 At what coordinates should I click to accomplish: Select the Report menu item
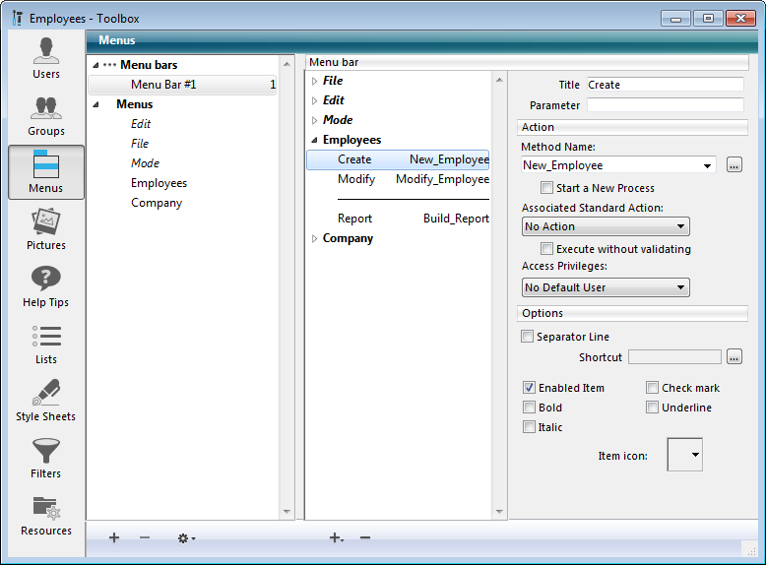point(355,219)
